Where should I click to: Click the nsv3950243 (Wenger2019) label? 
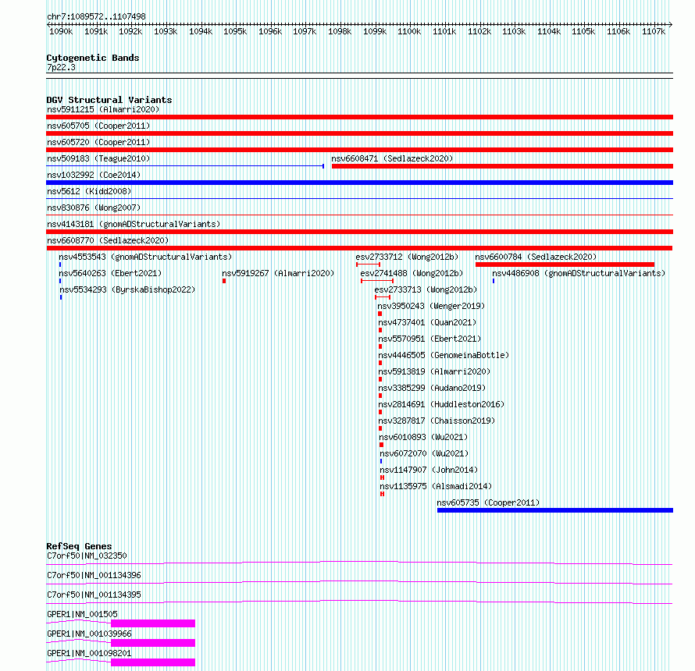point(431,306)
